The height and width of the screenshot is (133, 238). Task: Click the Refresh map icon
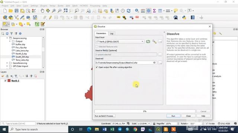pos(129,11)
